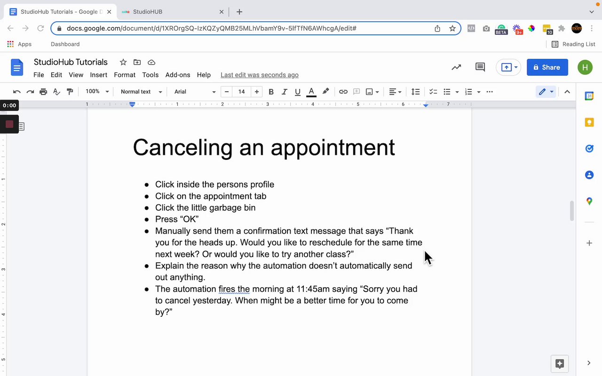Open the insert image dropdown arrow
Screen dimensions: 602x376
tap(377, 92)
